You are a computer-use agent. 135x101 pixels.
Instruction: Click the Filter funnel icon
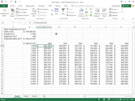tap(63, 10)
